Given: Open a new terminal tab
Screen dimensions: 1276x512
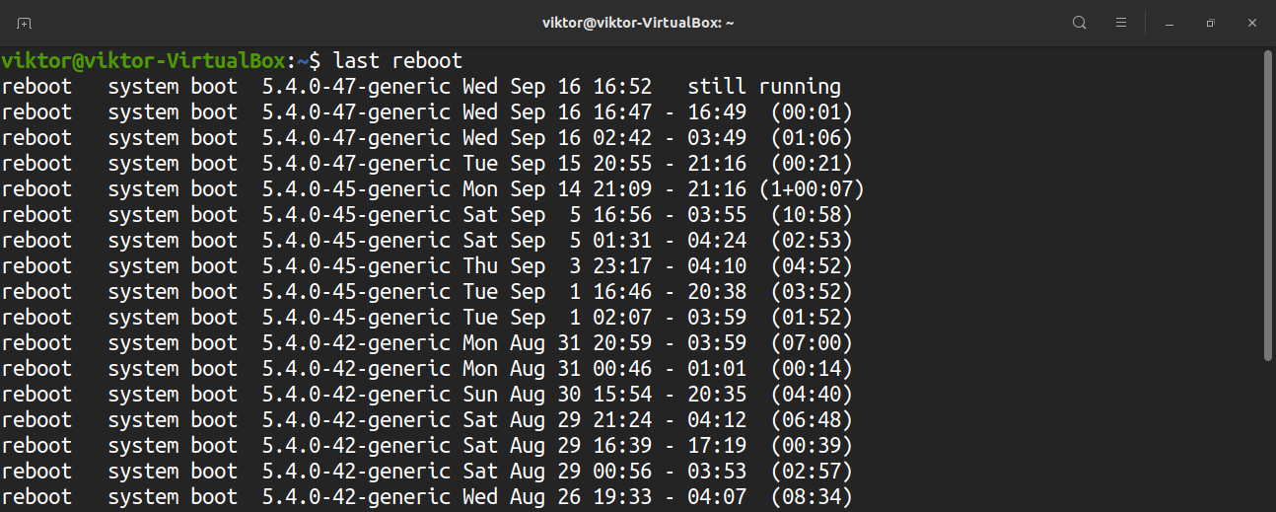Looking at the screenshot, I should click(x=24, y=23).
